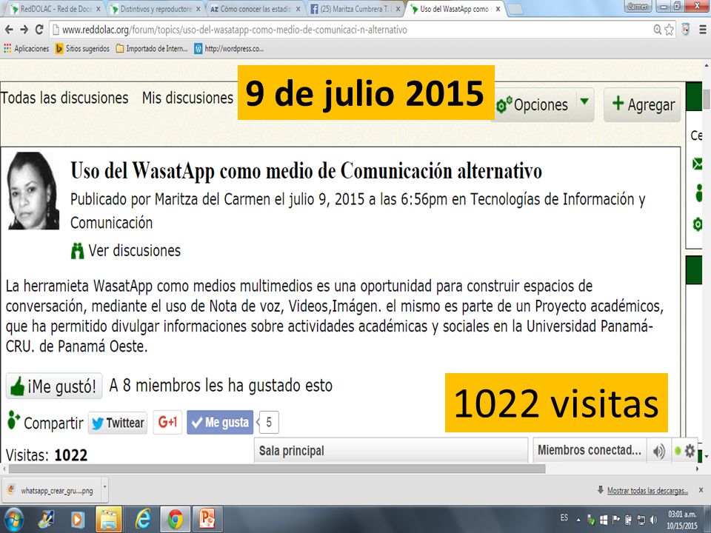The width and height of the screenshot is (711, 533).
Task: Expand the Opciones dropdown arrow
Action: coord(584,101)
